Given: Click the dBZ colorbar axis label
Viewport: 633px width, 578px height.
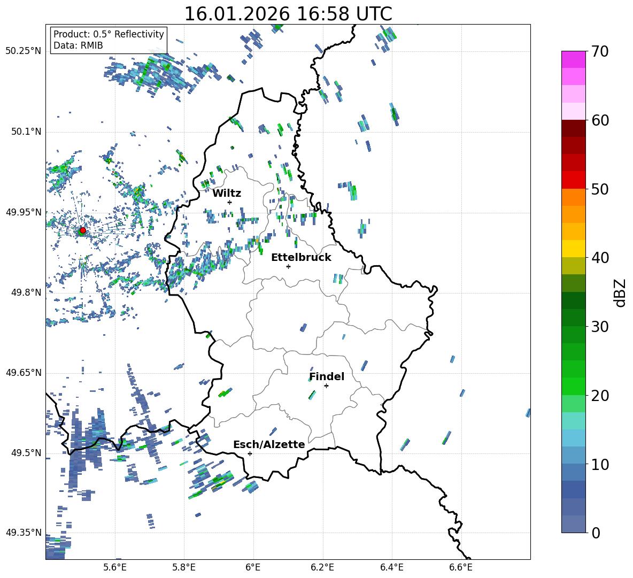Looking at the screenshot, I should click(620, 292).
